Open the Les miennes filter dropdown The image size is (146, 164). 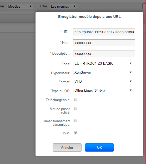(63, 7)
